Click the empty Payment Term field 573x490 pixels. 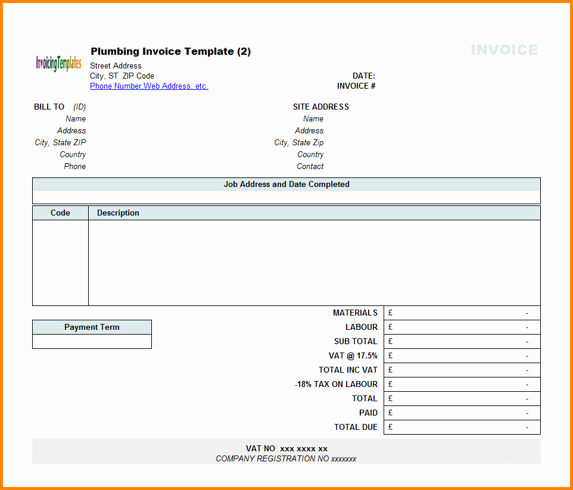(92, 342)
